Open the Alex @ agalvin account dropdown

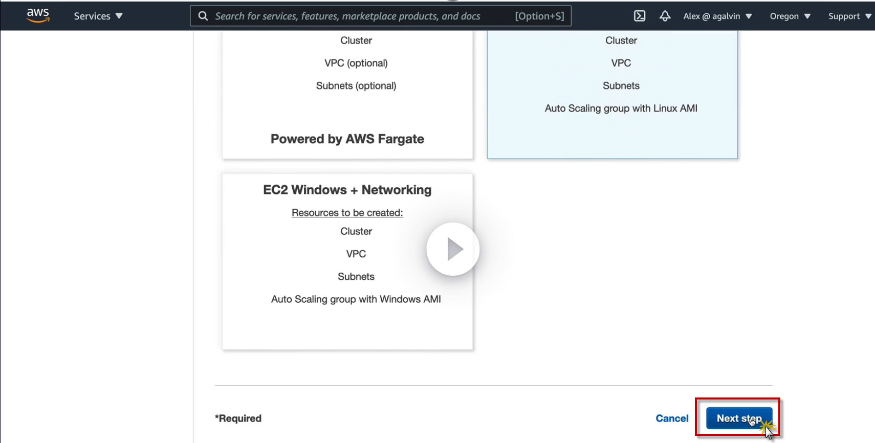[x=717, y=16]
